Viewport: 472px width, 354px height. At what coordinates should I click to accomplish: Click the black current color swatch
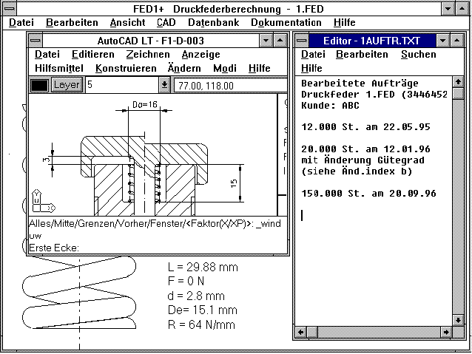pyautogui.click(x=39, y=85)
